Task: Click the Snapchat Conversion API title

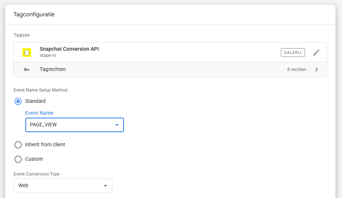Action: [69, 49]
